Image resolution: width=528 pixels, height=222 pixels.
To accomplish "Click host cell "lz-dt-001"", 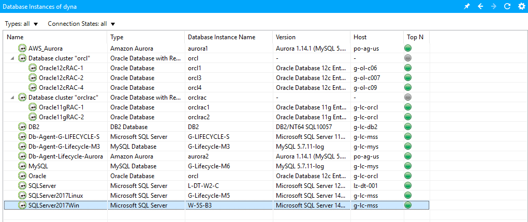I will [x=365, y=185].
